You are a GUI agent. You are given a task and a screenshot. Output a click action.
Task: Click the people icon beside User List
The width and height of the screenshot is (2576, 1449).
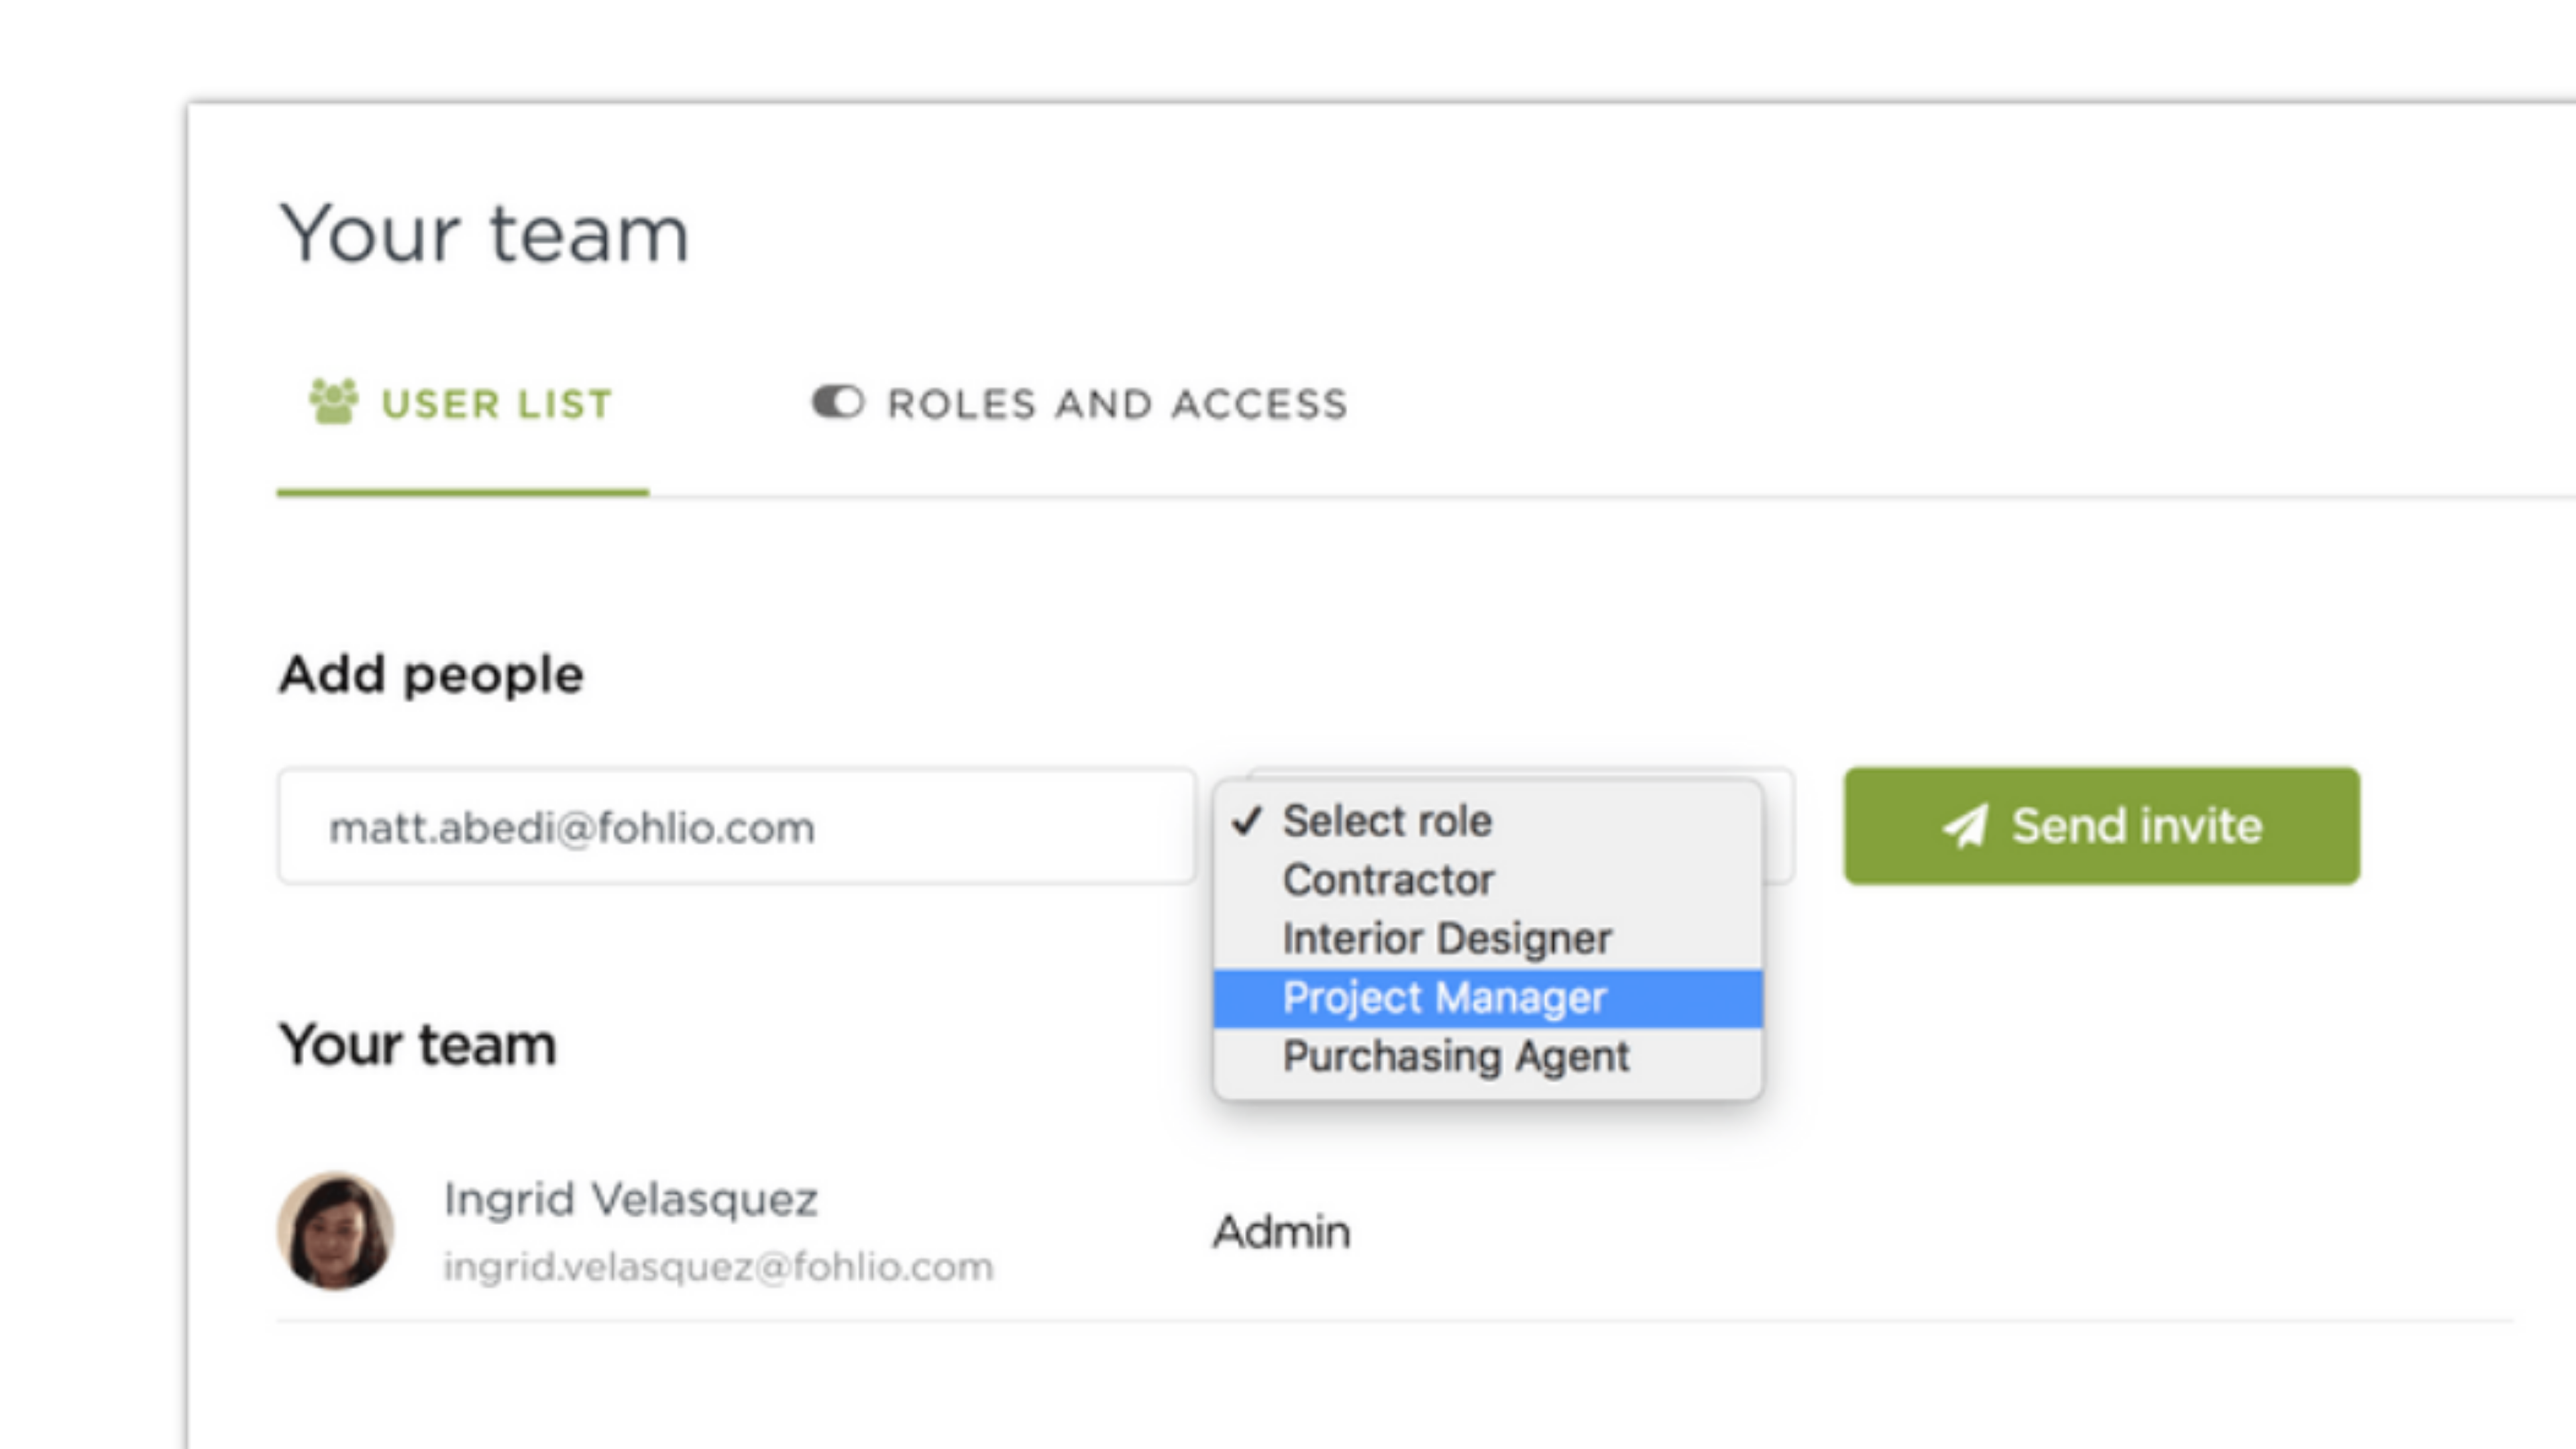click(x=333, y=402)
